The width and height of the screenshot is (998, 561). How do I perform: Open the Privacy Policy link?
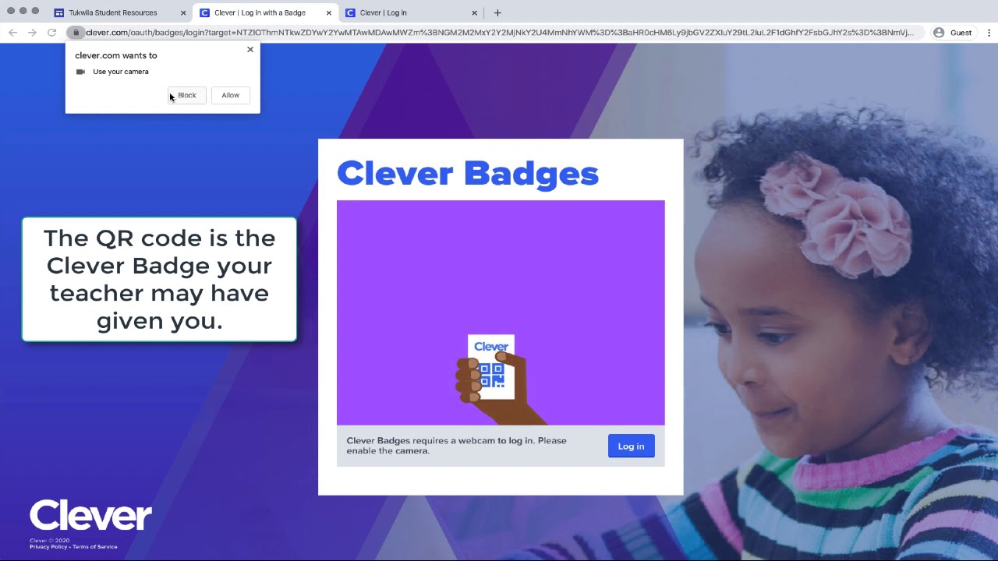(x=48, y=547)
